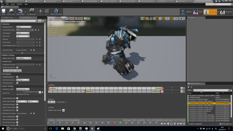Screen dimensions: 233x131
Task: Open Asset Browser Filters dropdown
Action: (x=190, y=90)
